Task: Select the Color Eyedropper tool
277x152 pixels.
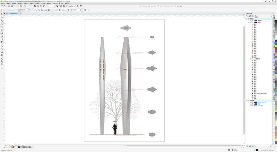Action: click(x=2, y=58)
